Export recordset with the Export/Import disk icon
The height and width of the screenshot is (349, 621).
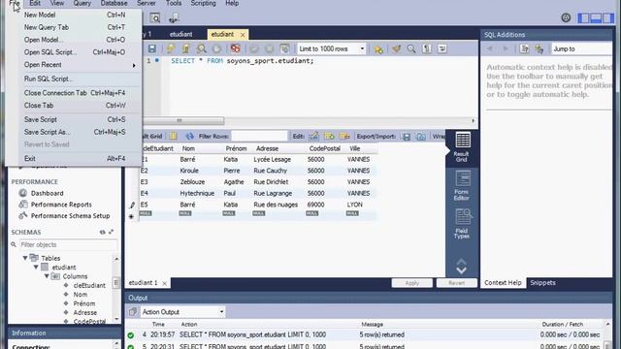(x=406, y=136)
